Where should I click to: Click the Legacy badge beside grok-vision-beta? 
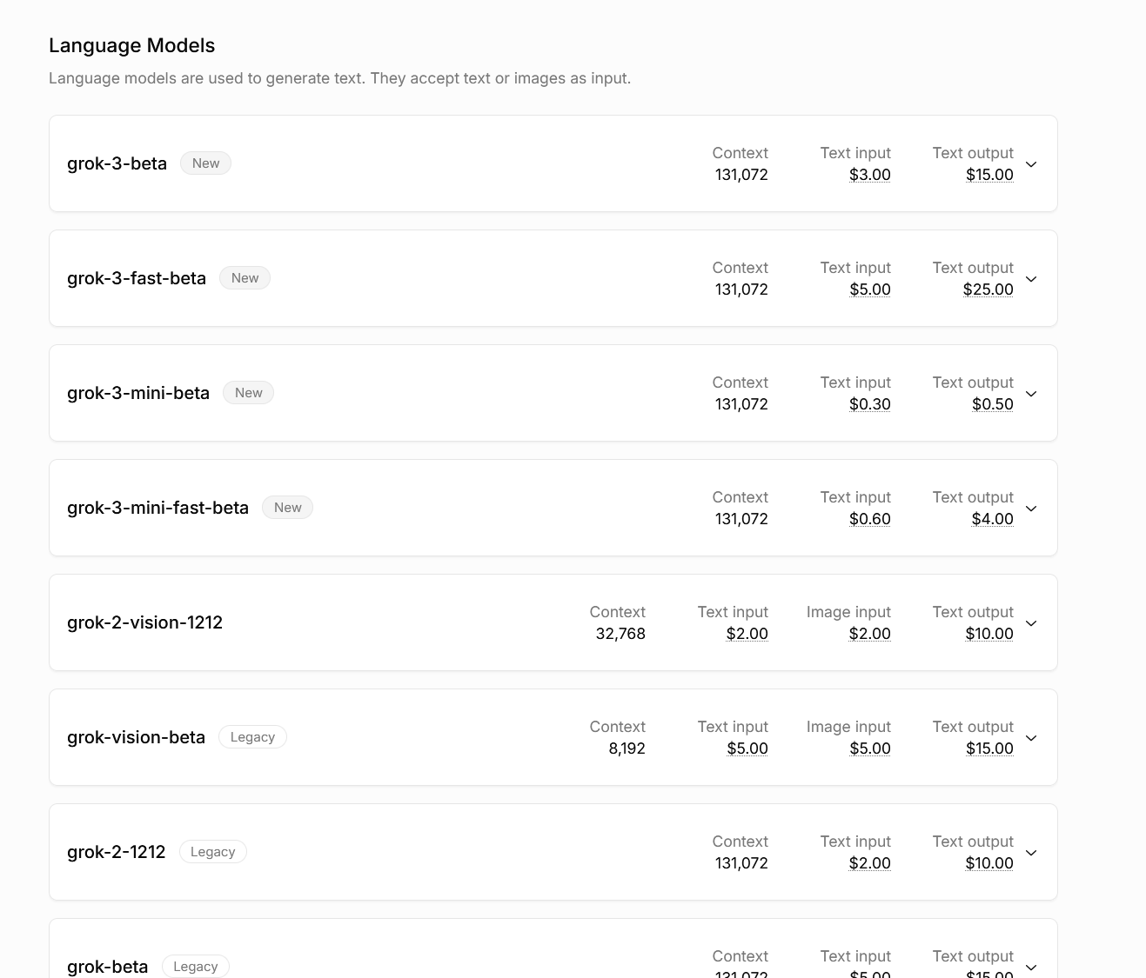252,737
